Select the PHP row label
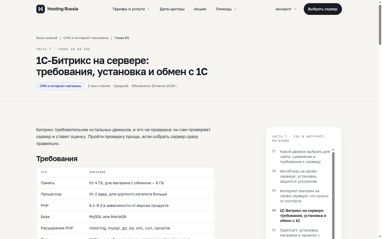 click(x=45, y=206)
